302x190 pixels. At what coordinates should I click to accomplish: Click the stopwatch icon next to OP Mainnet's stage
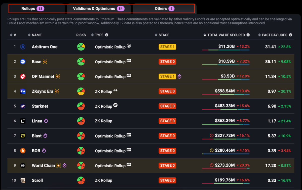click(x=179, y=76)
